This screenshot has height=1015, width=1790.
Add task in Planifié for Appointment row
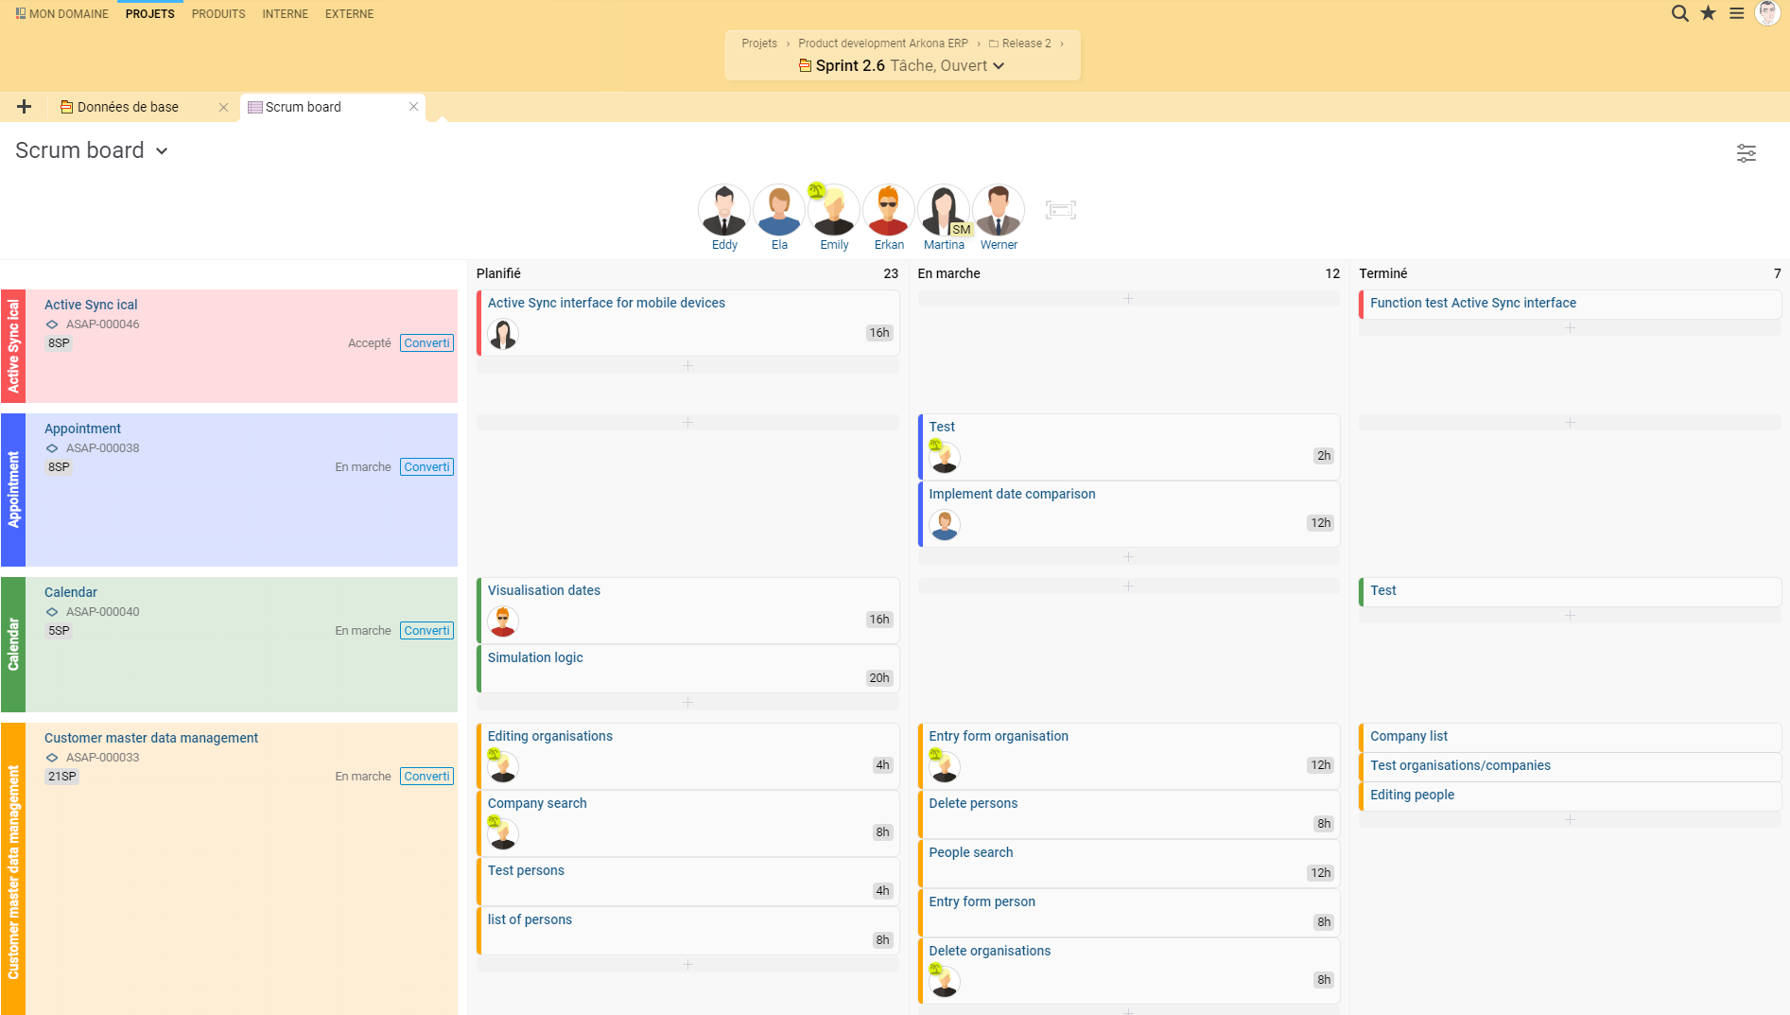[687, 422]
